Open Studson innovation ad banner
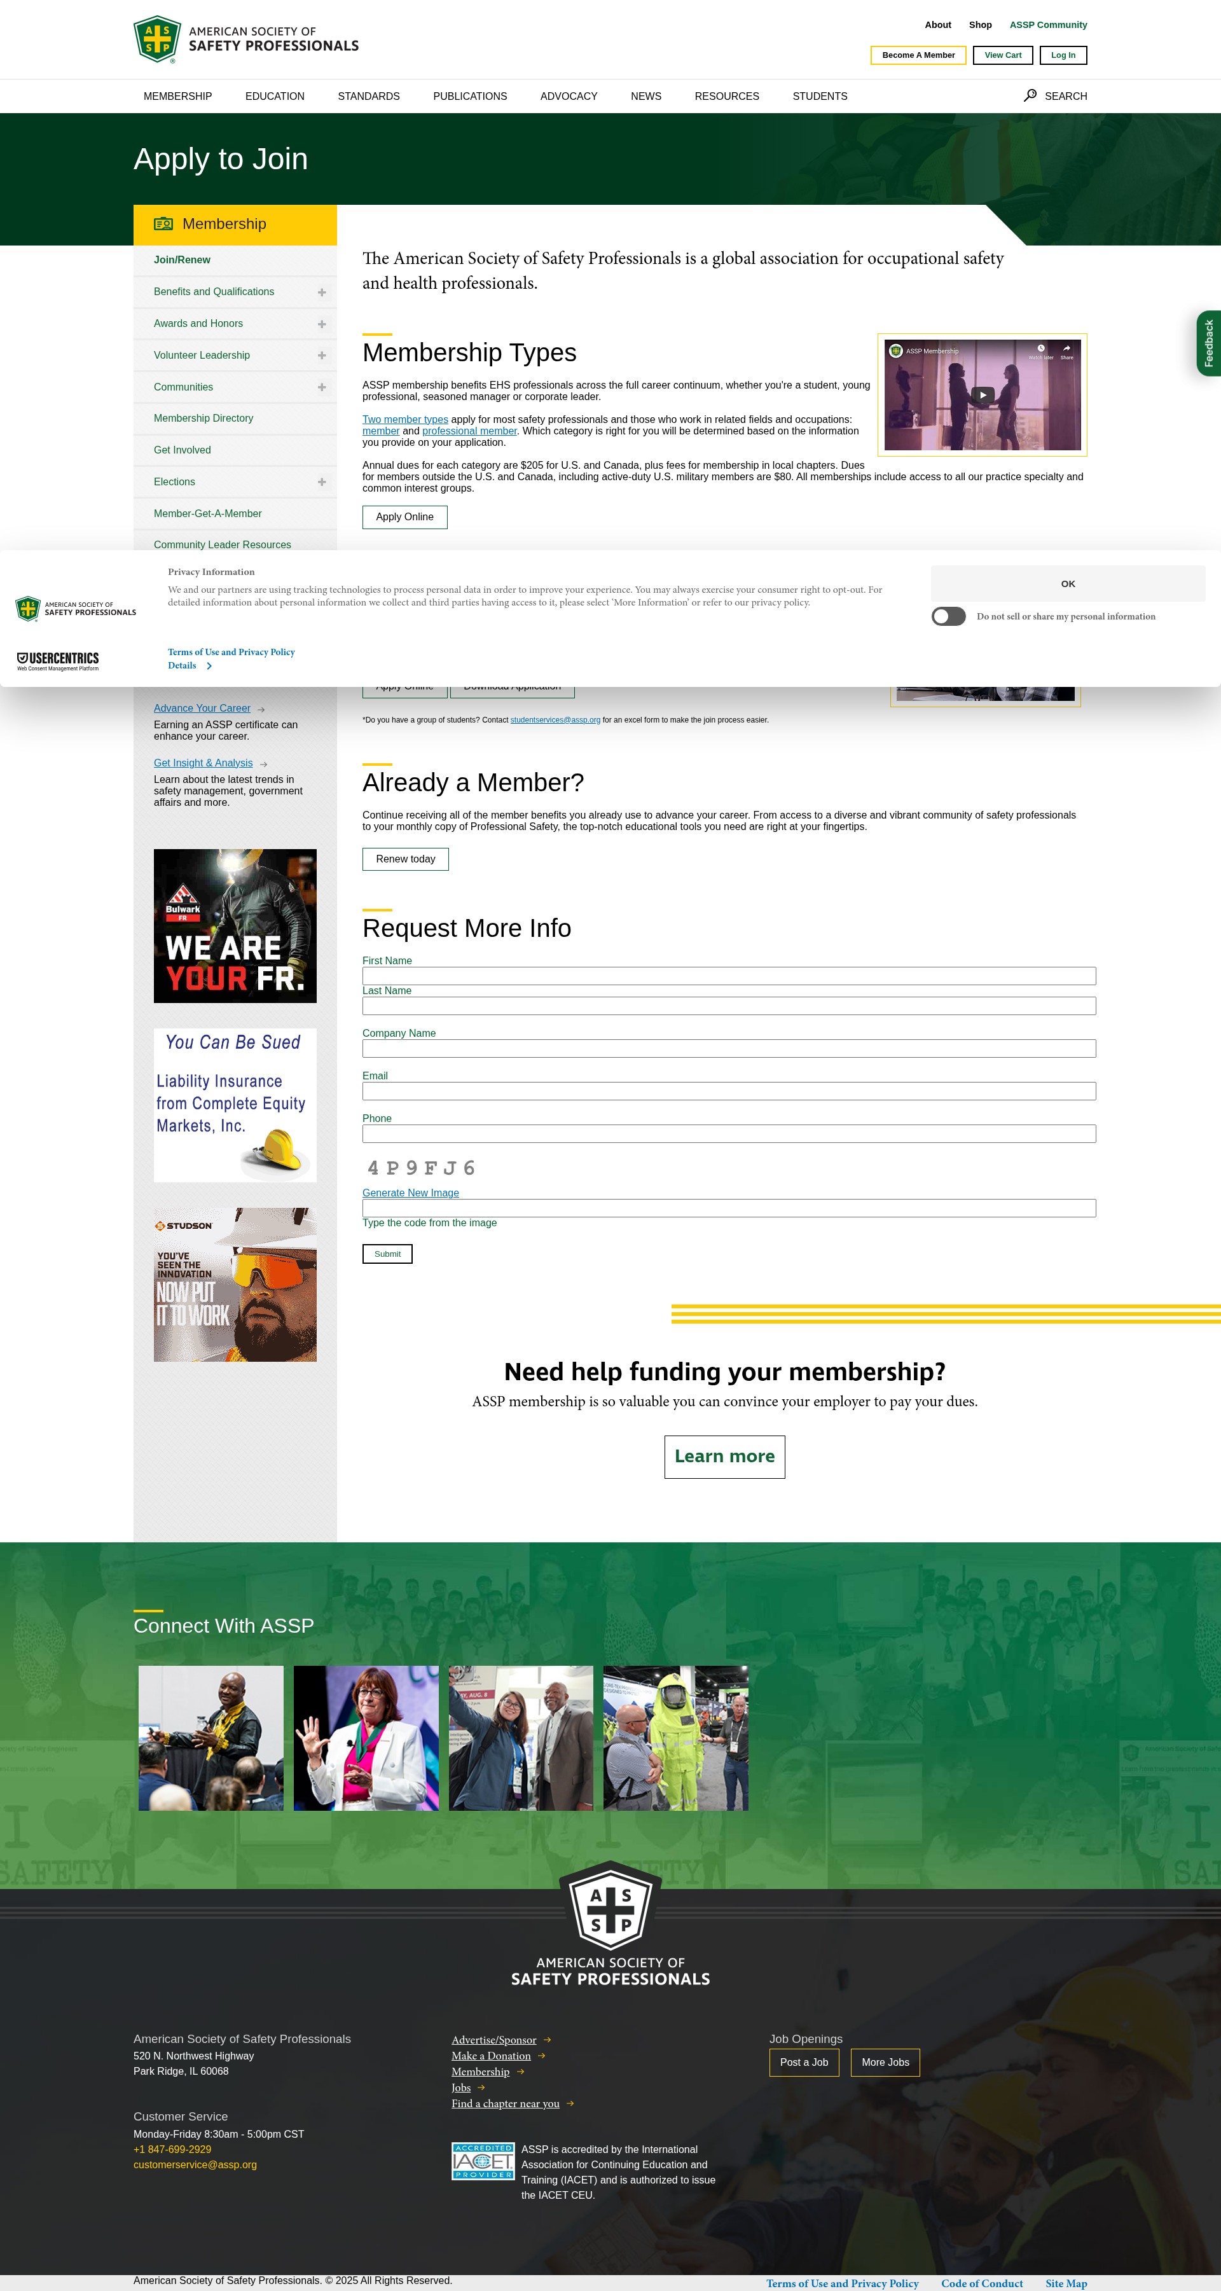1221x2291 pixels. 235,1285
